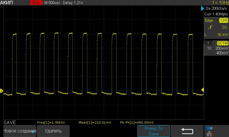Click the Mean[1]=210.01mV measurement
The image size is (229, 137).
(95, 122)
